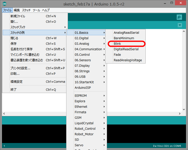The width and height of the screenshot is (188, 150).
Task: Expand the Esplora library examples
Action: coord(86,101)
